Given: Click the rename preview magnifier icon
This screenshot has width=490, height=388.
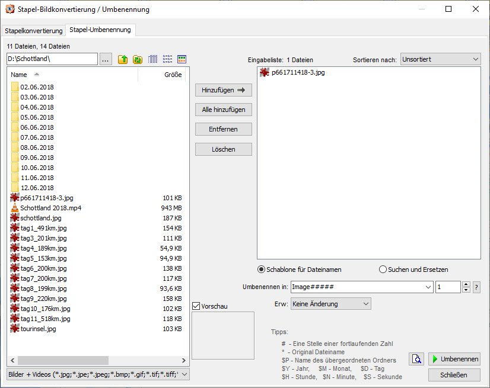Looking at the screenshot, I should 416,359.
